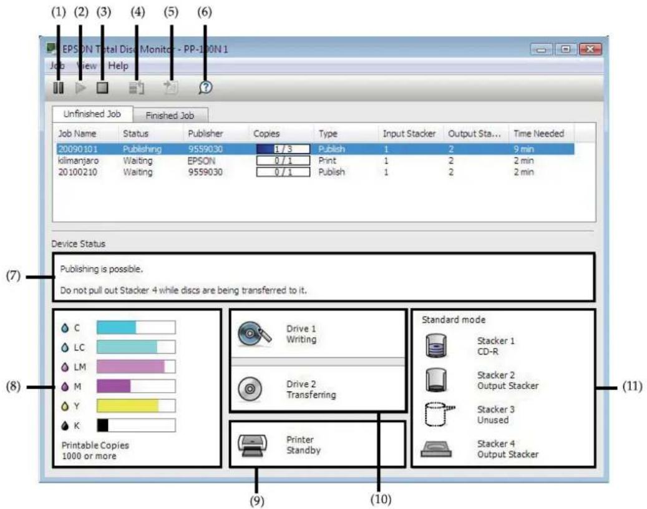This screenshot has height=509, width=647.
Task: Sort by the Publisher column header
Action: click(x=216, y=134)
